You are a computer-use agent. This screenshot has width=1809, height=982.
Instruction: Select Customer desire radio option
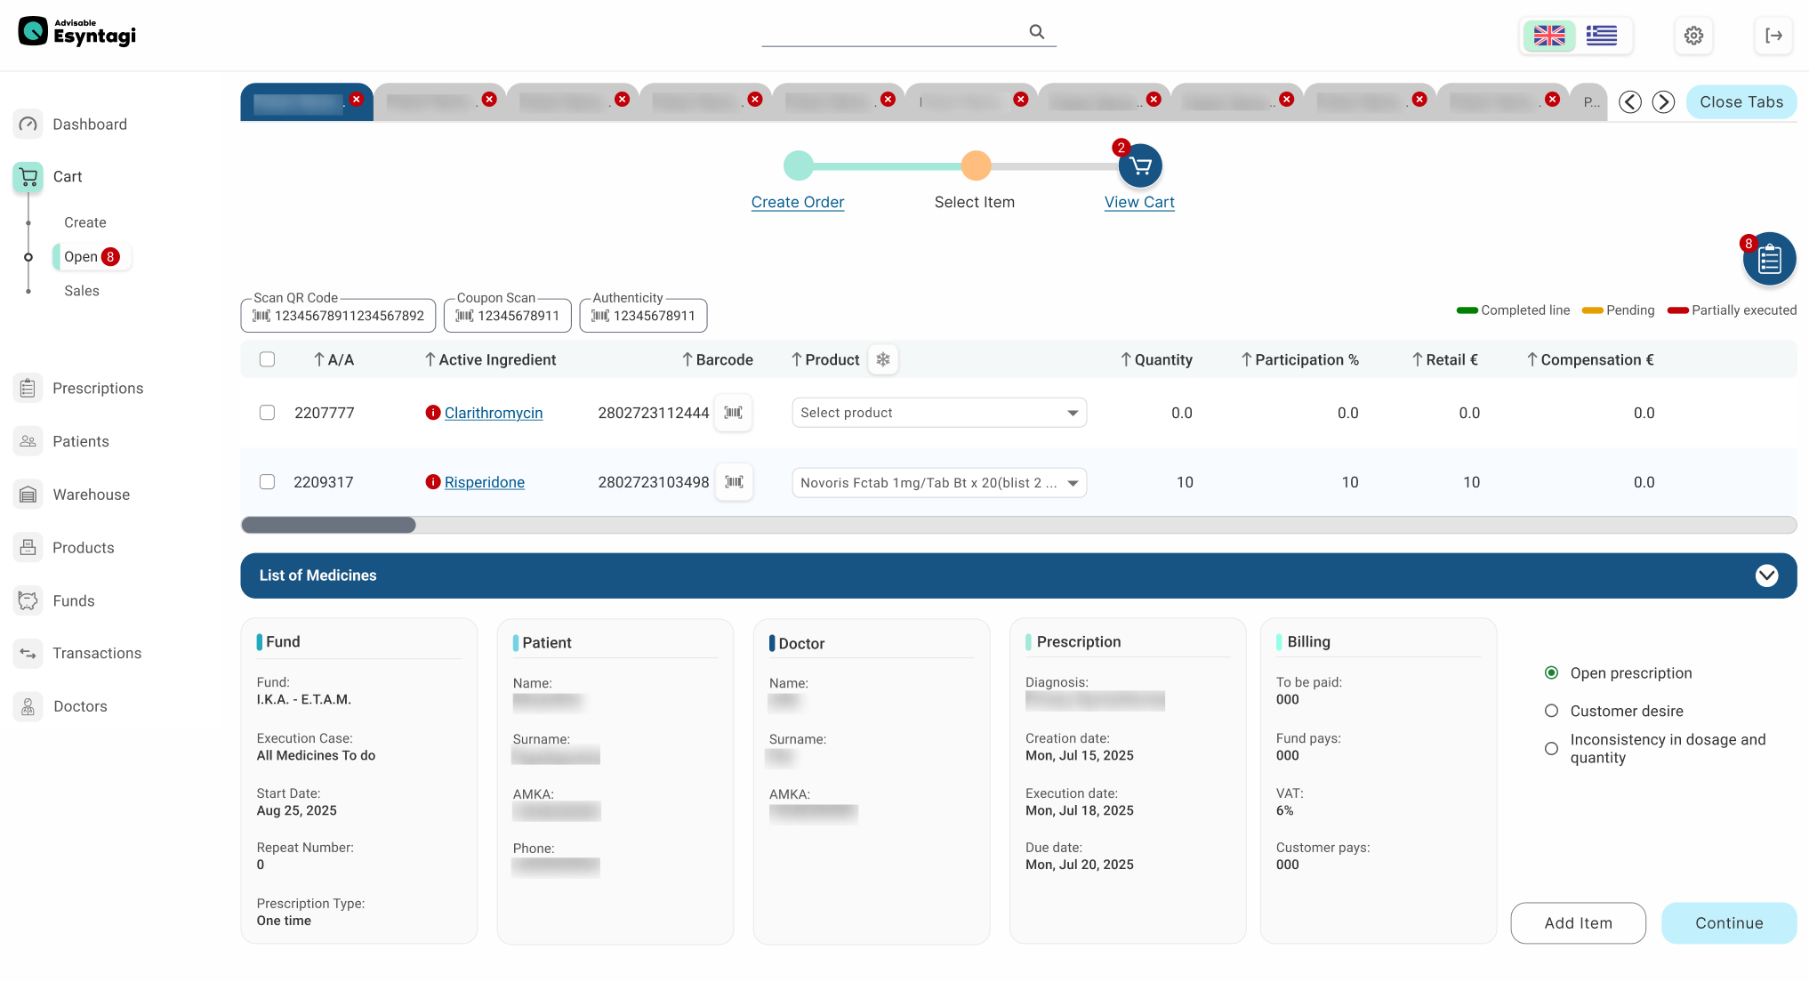pyautogui.click(x=1551, y=711)
